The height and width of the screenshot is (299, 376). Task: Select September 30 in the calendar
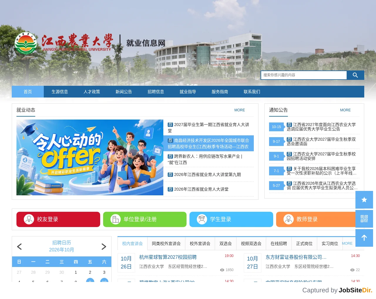(x=62, y=272)
